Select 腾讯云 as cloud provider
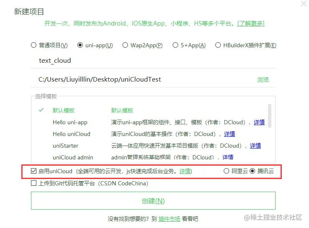 click(x=252, y=171)
